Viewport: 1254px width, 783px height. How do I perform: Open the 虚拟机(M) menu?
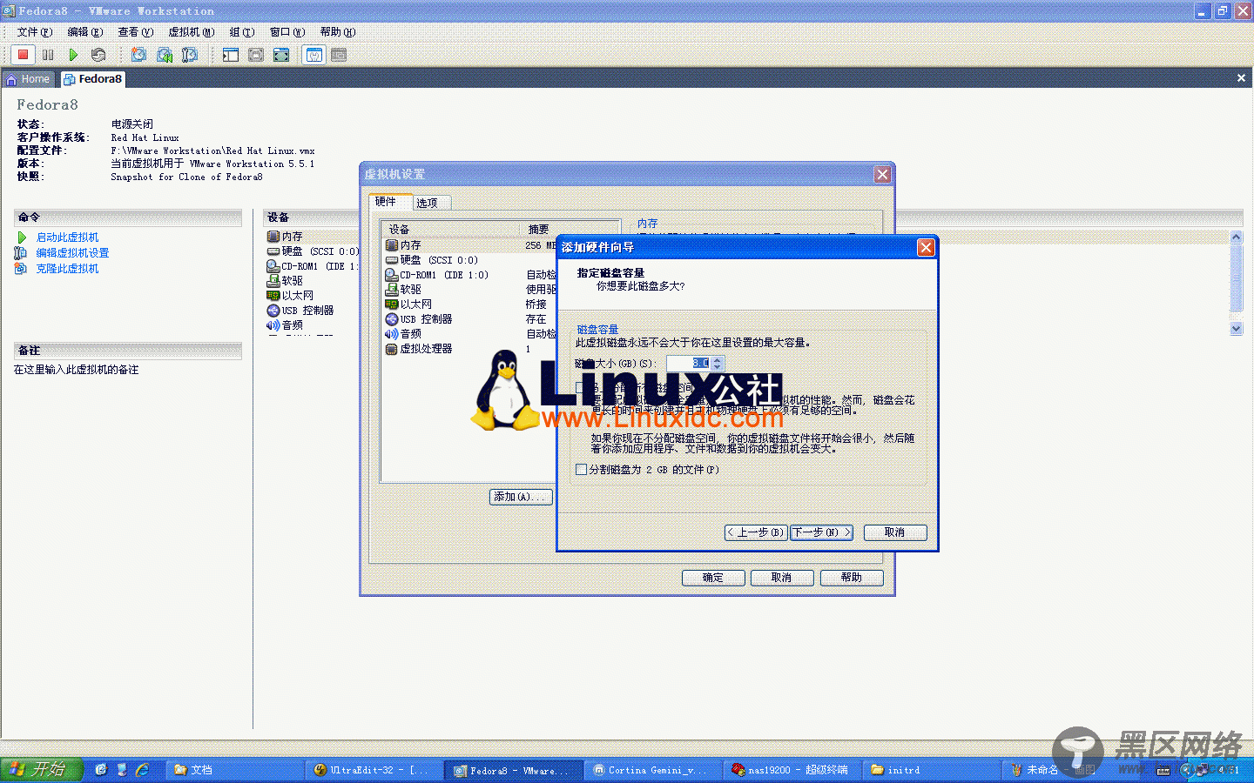click(192, 32)
